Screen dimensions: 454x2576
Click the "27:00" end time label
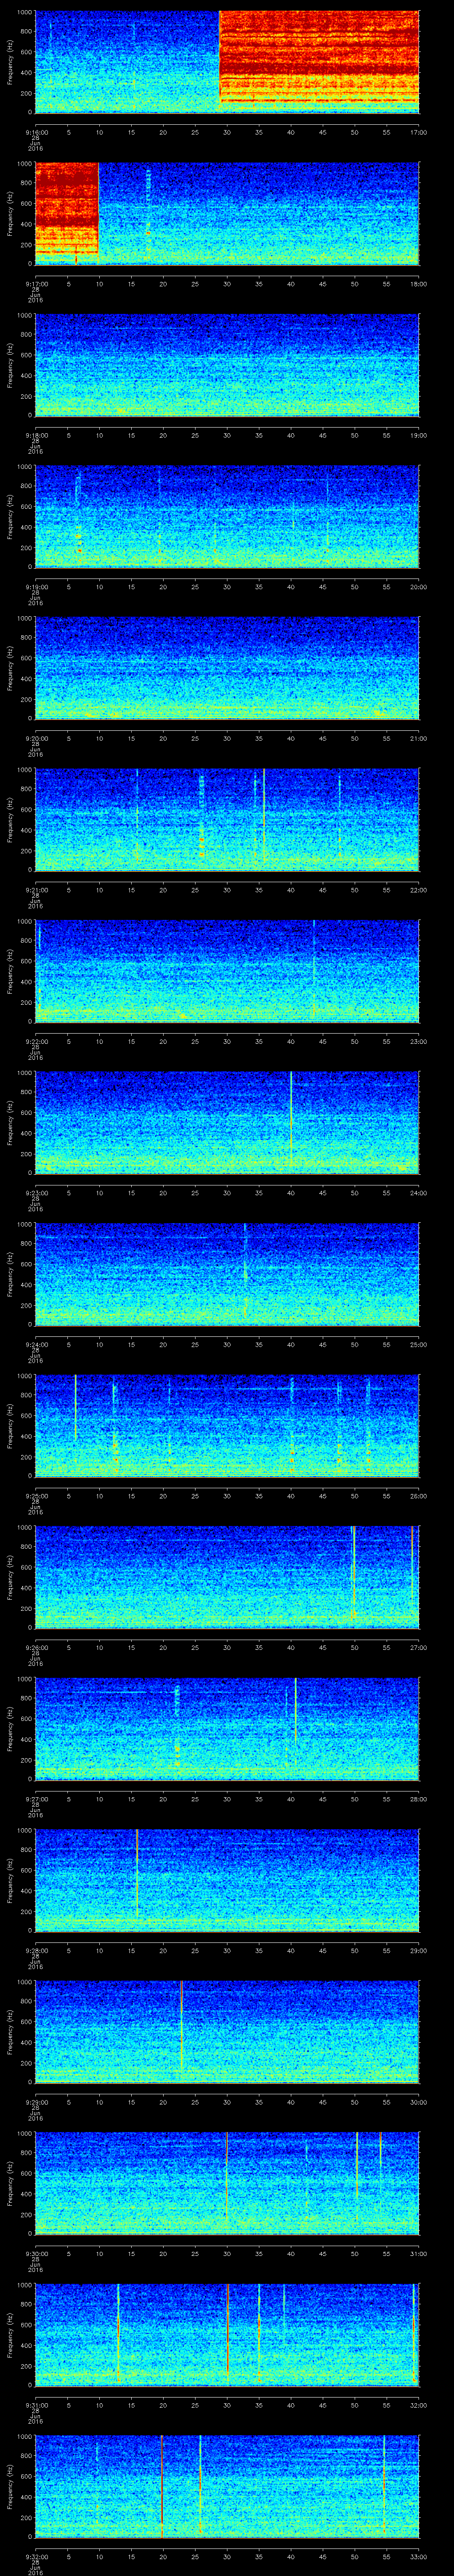pyautogui.click(x=418, y=1647)
